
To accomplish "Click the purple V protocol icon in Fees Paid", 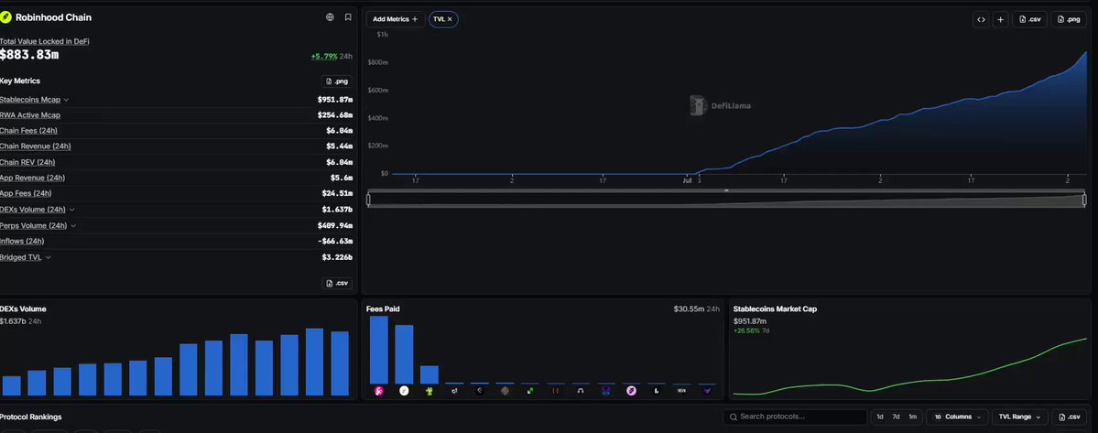I will (707, 391).
